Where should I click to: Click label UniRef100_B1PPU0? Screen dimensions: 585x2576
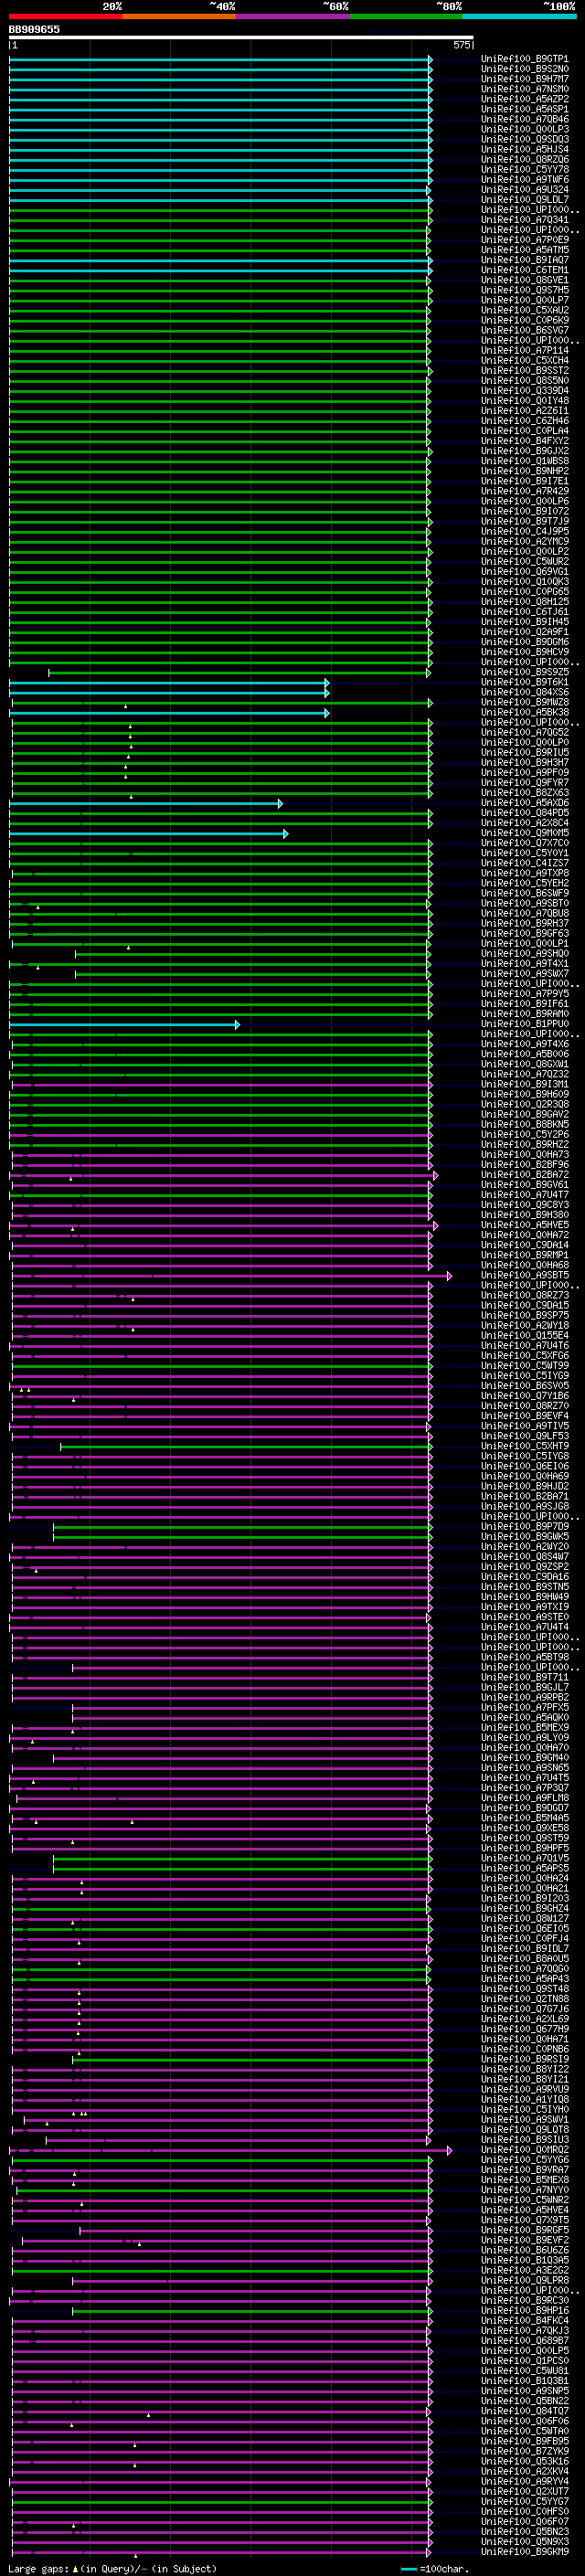click(x=525, y=1023)
